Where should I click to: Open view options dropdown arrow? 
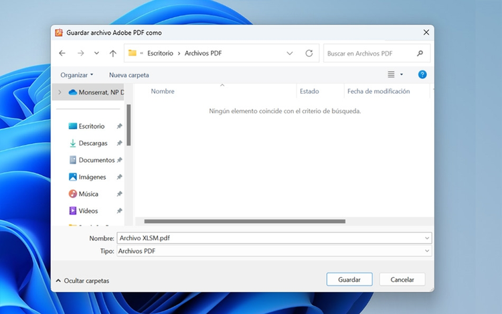pyautogui.click(x=402, y=74)
